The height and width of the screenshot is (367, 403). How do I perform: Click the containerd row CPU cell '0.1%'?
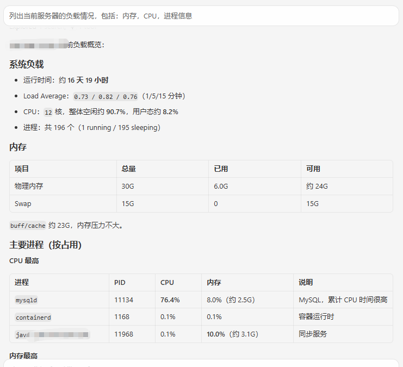[x=168, y=317]
